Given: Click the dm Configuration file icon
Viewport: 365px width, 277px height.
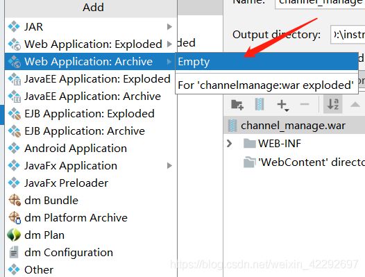Looking at the screenshot, I should click(x=14, y=252).
